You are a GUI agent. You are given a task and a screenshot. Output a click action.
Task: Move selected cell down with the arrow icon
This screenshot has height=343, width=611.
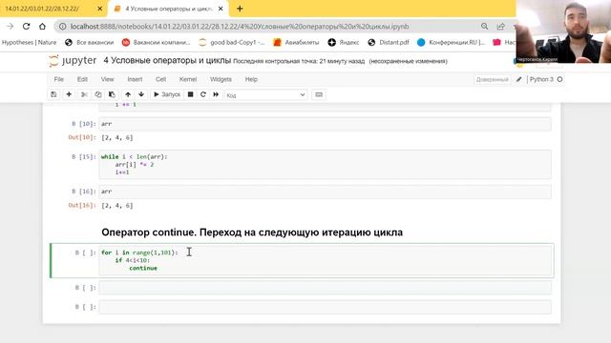(x=141, y=94)
